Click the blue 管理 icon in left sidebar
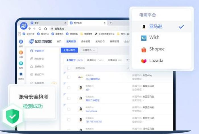199x134 pixels. point(21,42)
